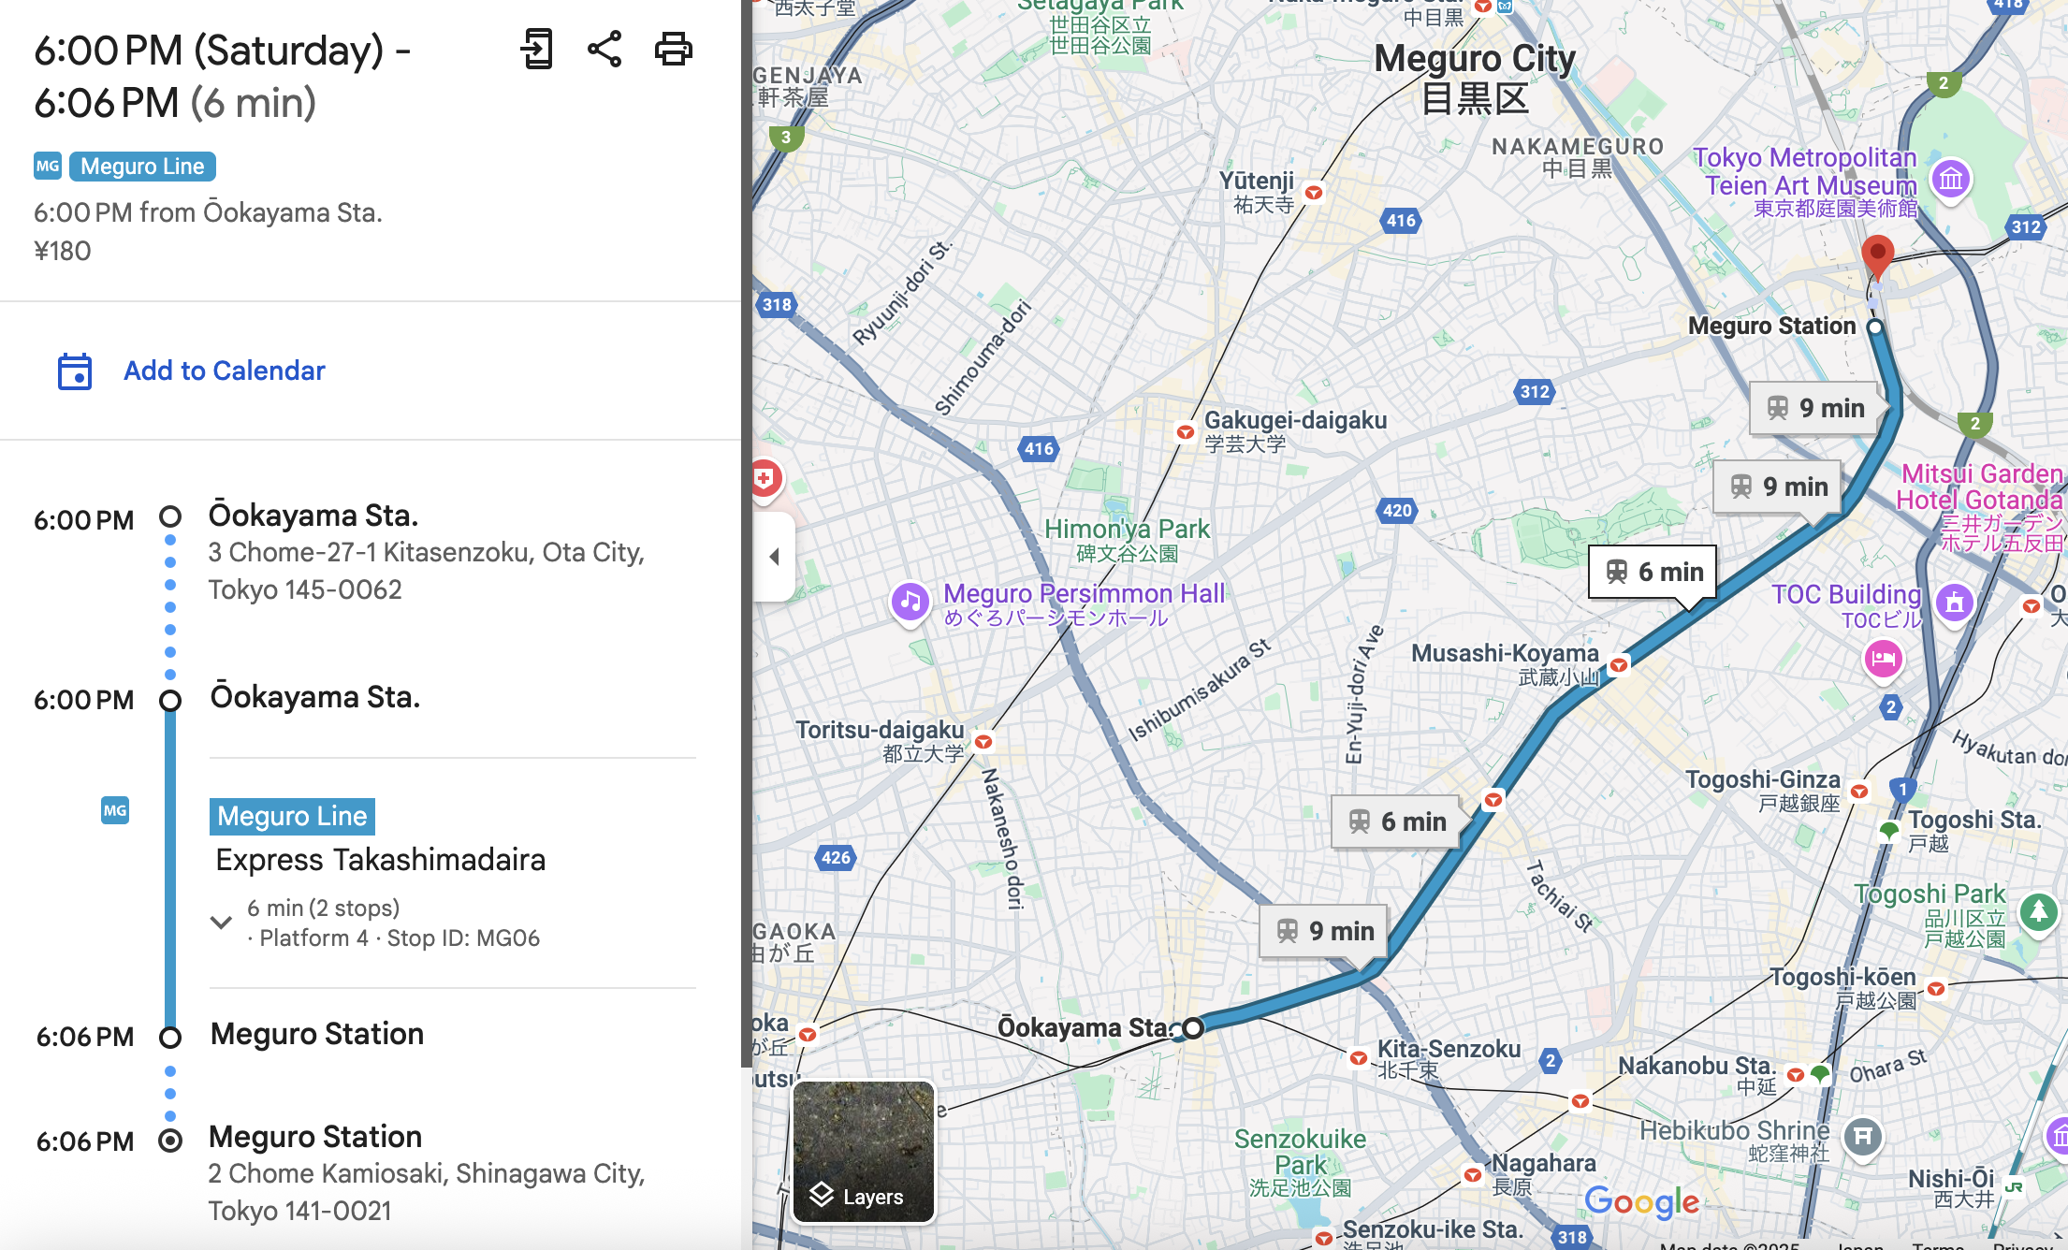This screenshot has width=2068, height=1250.
Task: Click the Gakugei-daigaku station icon
Action: click(x=1185, y=432)
